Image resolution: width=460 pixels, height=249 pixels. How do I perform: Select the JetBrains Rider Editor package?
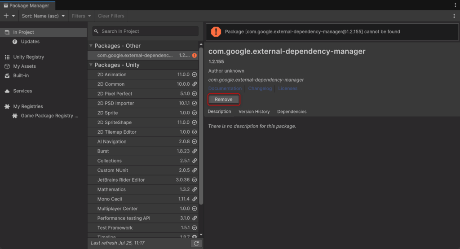[x=143, y=180]
